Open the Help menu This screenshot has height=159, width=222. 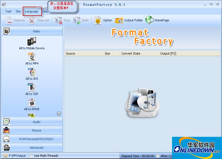[45, 11]
